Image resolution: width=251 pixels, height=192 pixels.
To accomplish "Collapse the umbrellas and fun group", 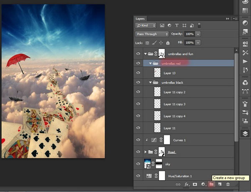I will [x=145, y=54].
